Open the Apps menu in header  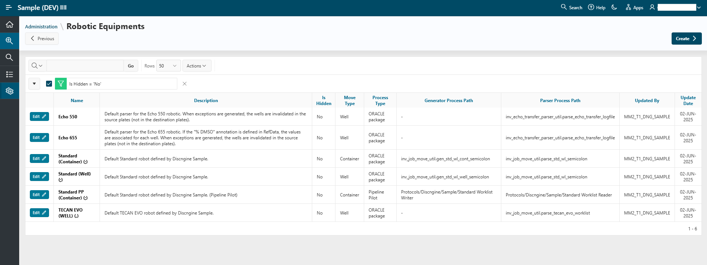coord(634,7)
